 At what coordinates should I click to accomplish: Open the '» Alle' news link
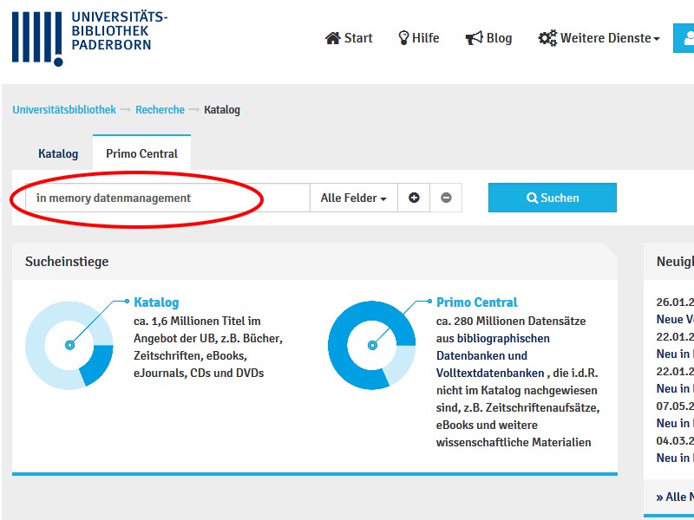pos(675,497)
